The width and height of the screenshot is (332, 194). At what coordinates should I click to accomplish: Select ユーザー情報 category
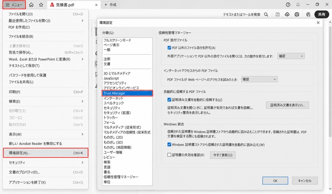pyautogui.click(x=113, y=152)
